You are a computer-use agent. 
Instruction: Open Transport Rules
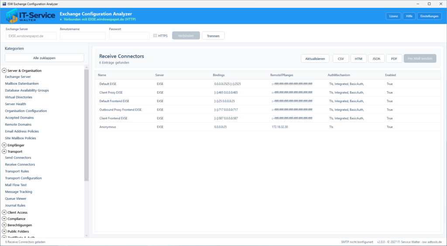[x=17, y=171]
